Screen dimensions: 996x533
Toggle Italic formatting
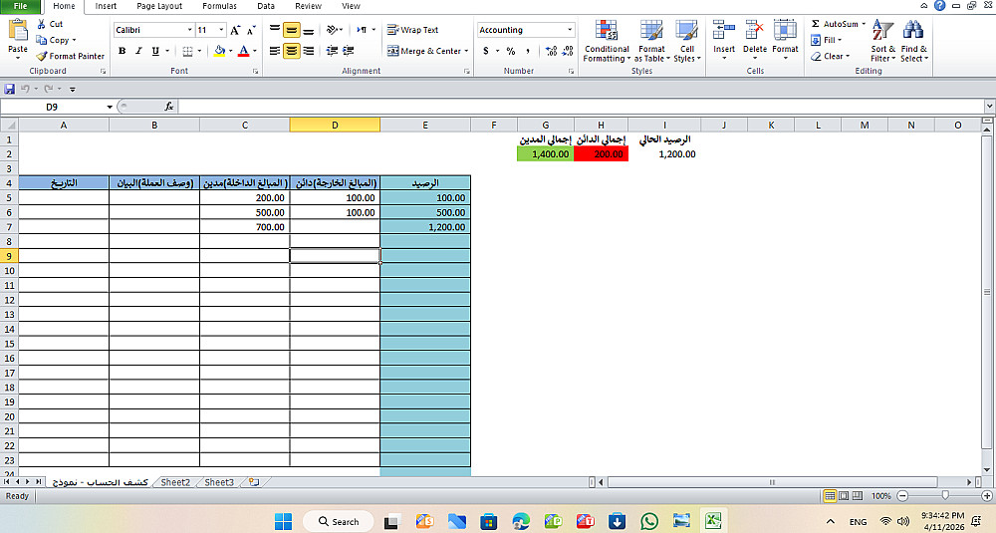pyautogui.click(x=138, y=51)
